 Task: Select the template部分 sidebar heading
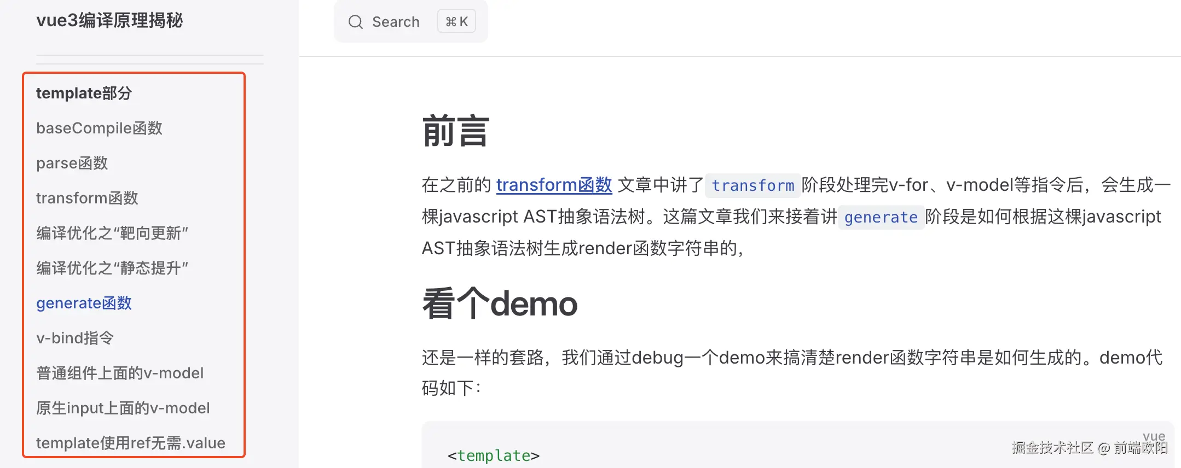pyautogui.click(x=84, y=93)
